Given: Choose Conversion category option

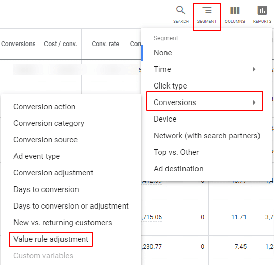Looking at the screenshot, I should (49, 123).
